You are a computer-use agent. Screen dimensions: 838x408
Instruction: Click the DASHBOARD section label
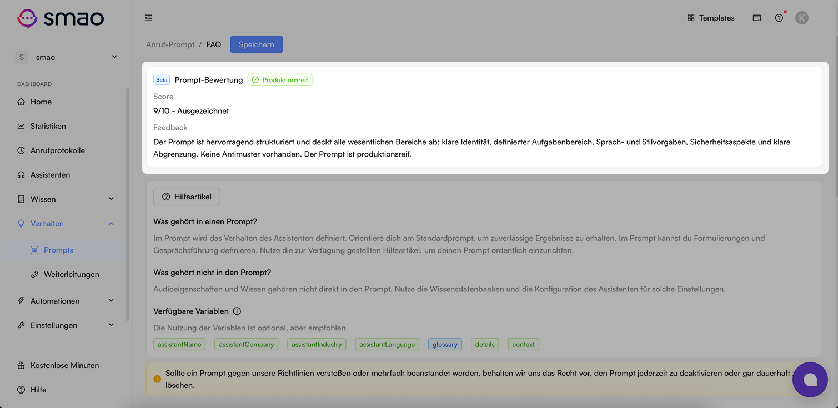34,84
